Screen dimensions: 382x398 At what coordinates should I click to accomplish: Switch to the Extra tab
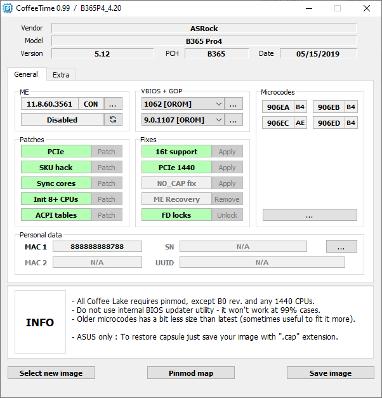click(61, 75)
